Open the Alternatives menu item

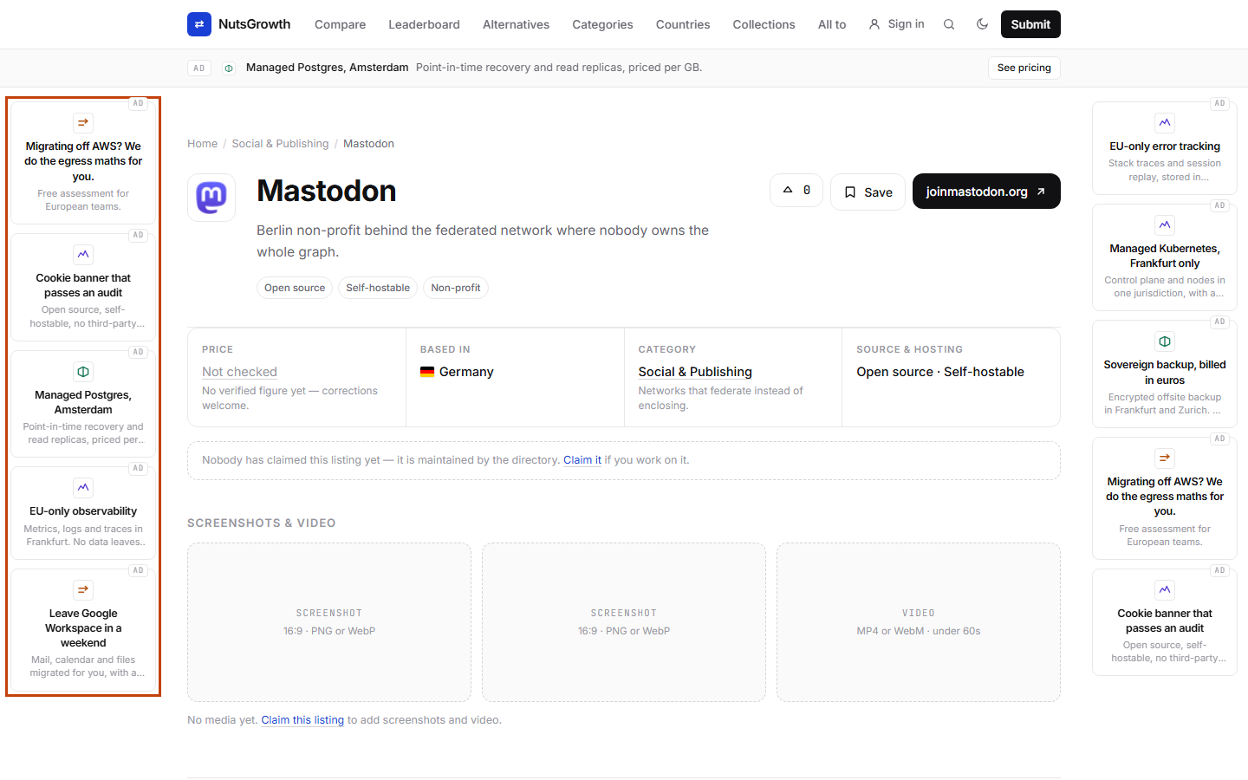(x=516, y=24)
